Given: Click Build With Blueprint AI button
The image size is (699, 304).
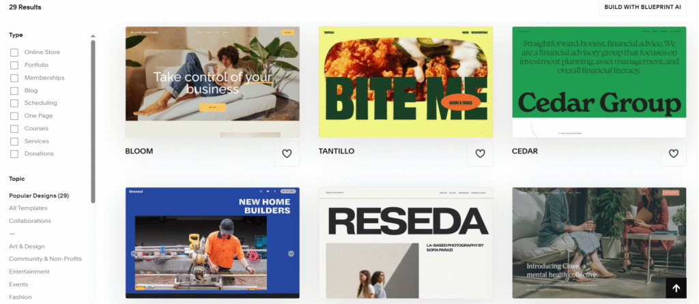Looking at the screenshot, I should pyautogui.click(x=642, y=7).
